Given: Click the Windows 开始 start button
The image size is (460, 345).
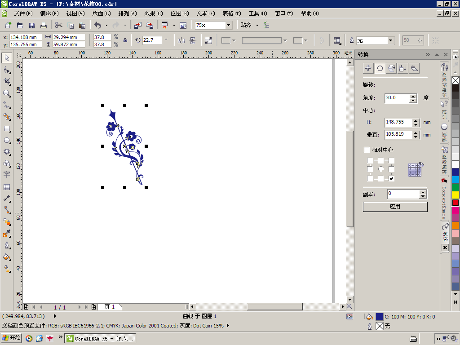Looking at the screenshot, I should pyautogui.click(x=12, y=338).
